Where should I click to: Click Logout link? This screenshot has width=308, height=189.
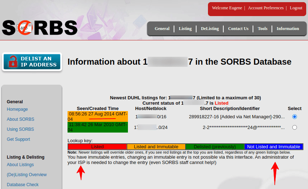pos(296,8)
